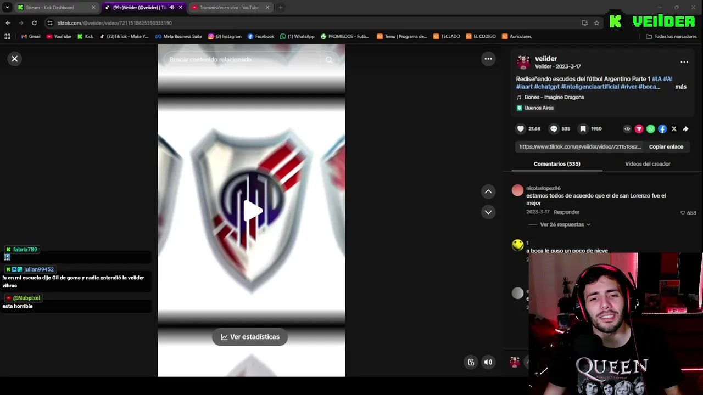
Task: Expand the description with 'más'
Action: [680, 87]
